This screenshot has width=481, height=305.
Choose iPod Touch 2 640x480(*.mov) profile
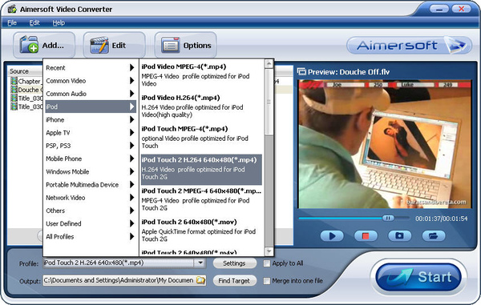201,231
